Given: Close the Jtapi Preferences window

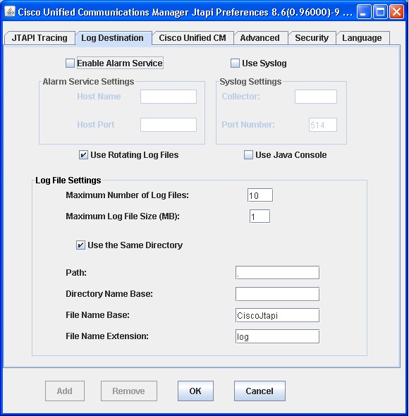Looking at the screenshot, I should 396,12.
